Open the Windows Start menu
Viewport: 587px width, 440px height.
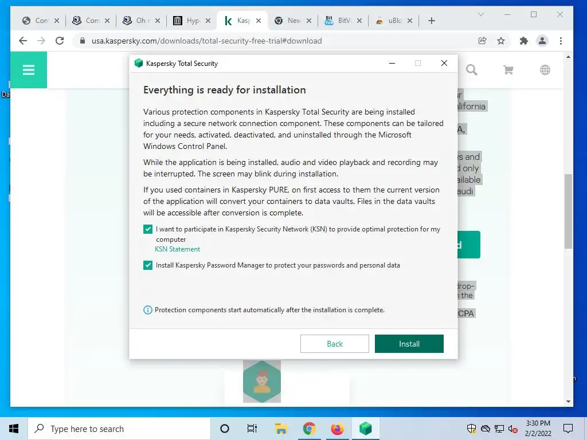[14, 429]
